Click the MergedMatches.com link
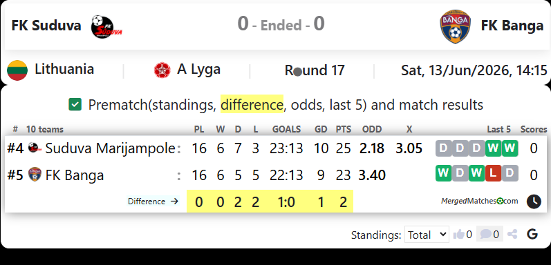 [480, 201]
